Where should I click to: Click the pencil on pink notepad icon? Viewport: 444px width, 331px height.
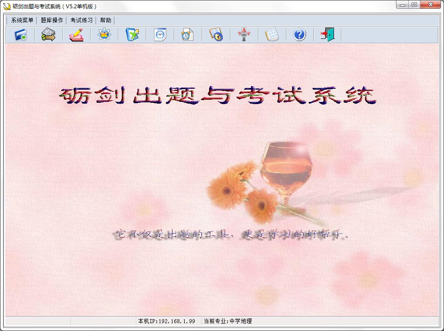tap(76, 35)
